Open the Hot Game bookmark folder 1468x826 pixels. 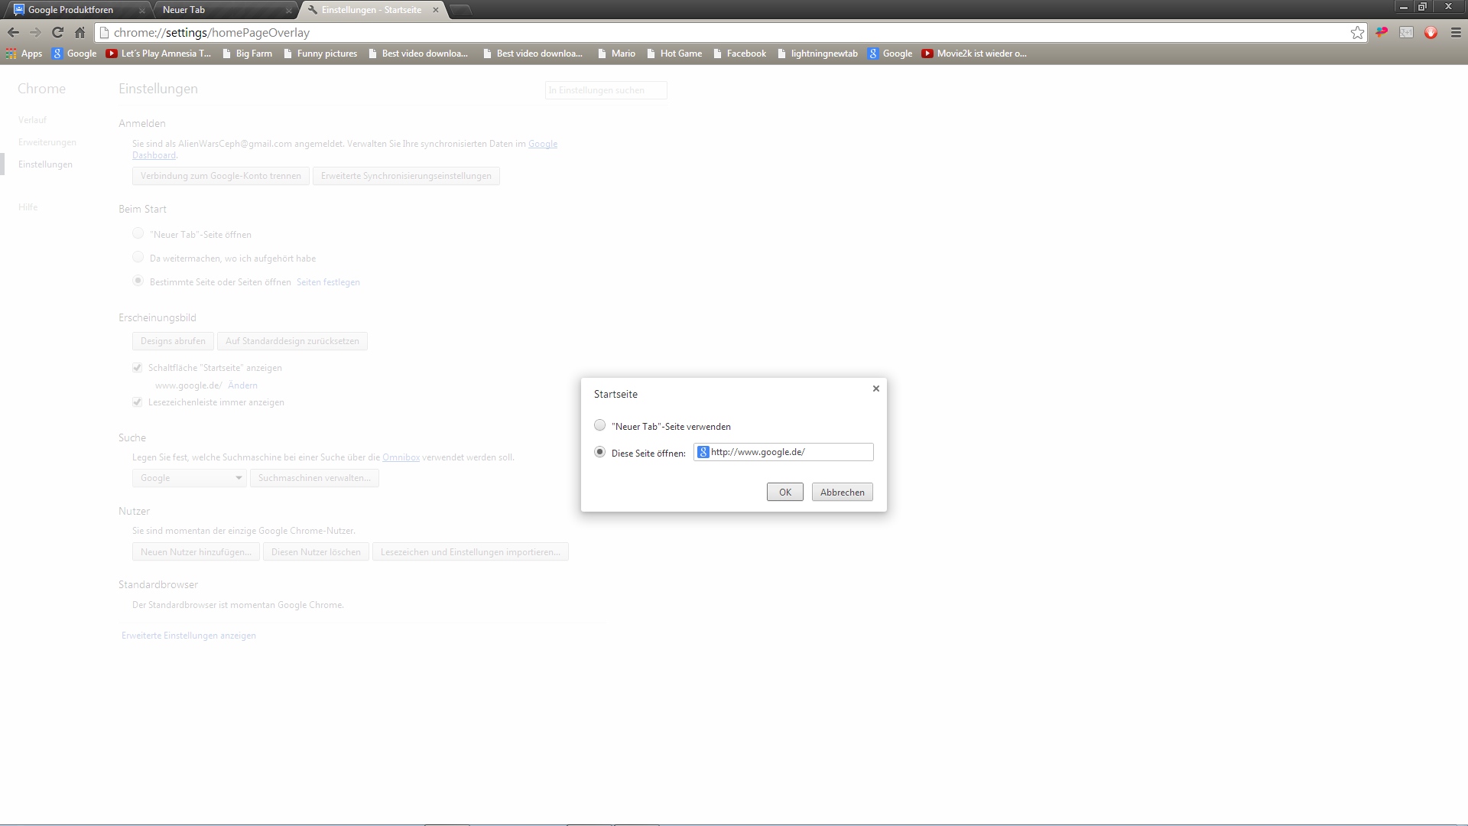pyautogui.click(x=674, y=54)
